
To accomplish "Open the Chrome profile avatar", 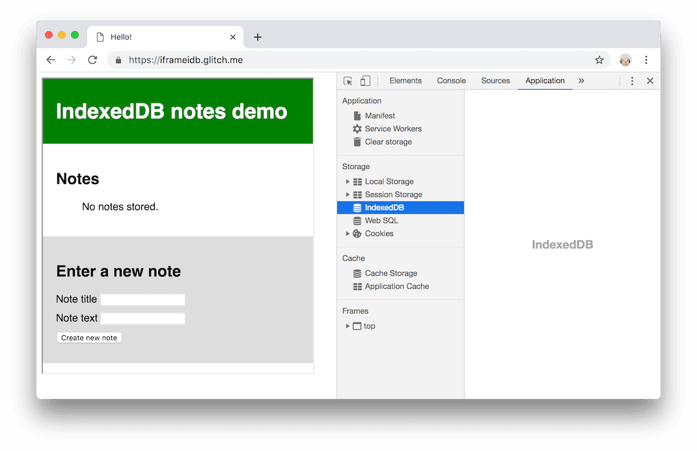I will tap(625, 60).
